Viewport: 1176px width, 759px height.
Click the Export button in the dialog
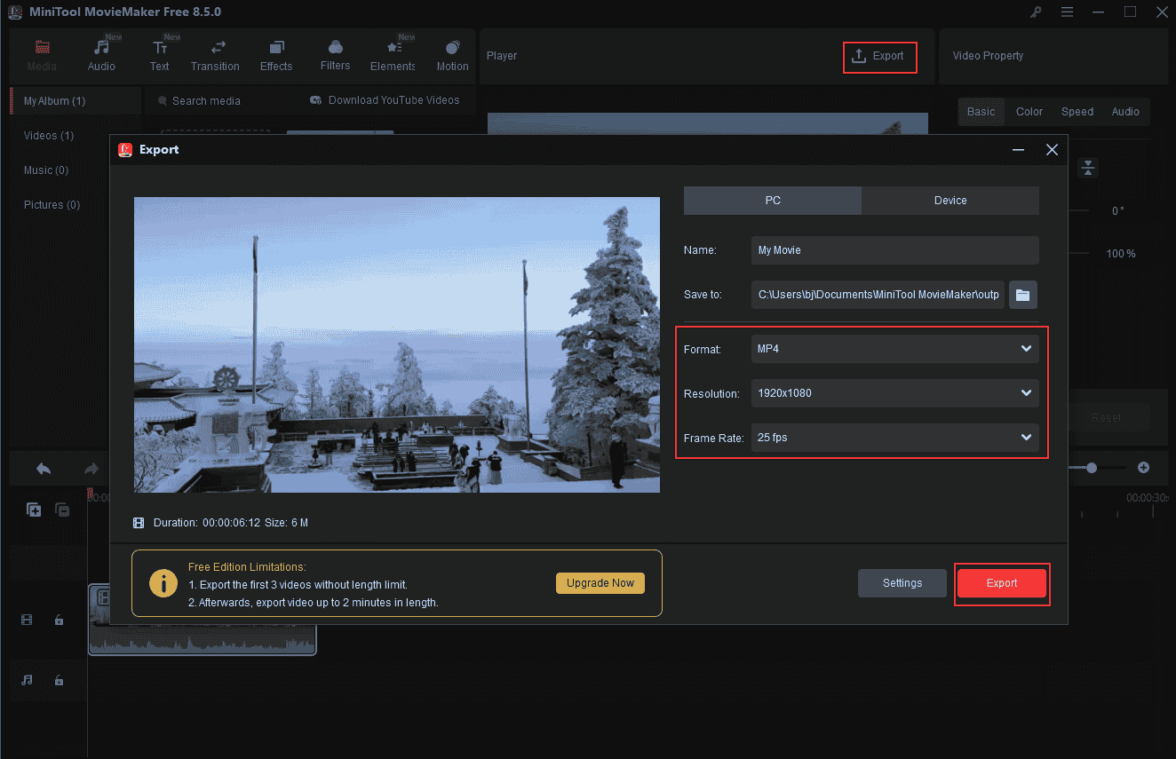[1002, 583]
